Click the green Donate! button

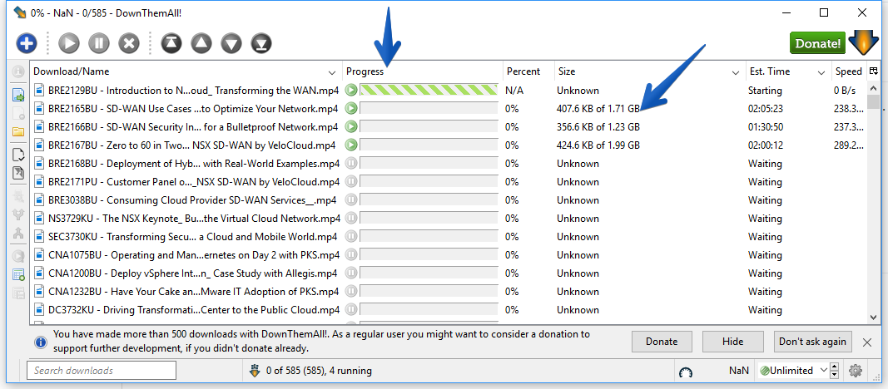(x=817, y=43)
